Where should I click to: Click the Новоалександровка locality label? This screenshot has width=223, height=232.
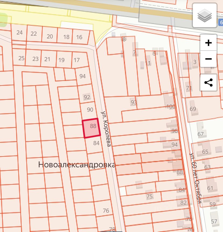pyautogui.click(x=77, y=165)
